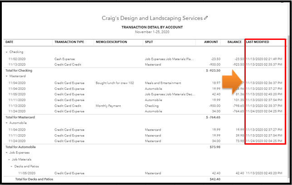Sort by the TRANSACTION TYPE column header
The width and height of the screenshot is (292, 185).
click(69, 42)
